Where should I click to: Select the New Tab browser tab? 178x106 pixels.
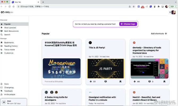[x=25, y=2]
